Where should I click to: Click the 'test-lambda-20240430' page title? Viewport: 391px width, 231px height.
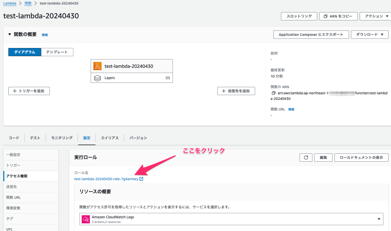tap(41, 16)
